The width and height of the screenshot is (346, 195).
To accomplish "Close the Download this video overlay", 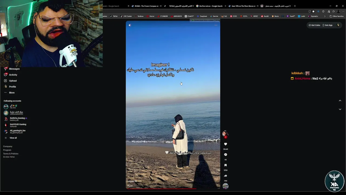I will click(219, 20).
